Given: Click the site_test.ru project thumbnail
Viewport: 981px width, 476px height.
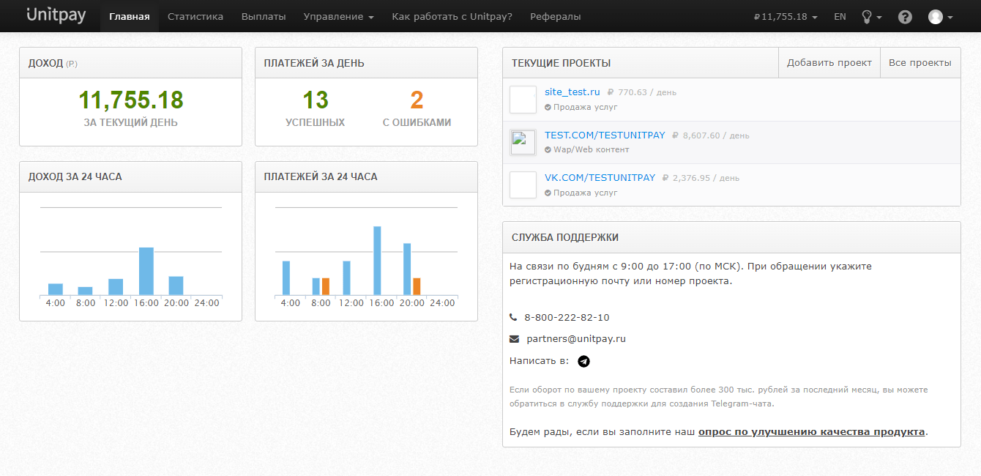Looking at the screenshot, I should click(523, 100).
